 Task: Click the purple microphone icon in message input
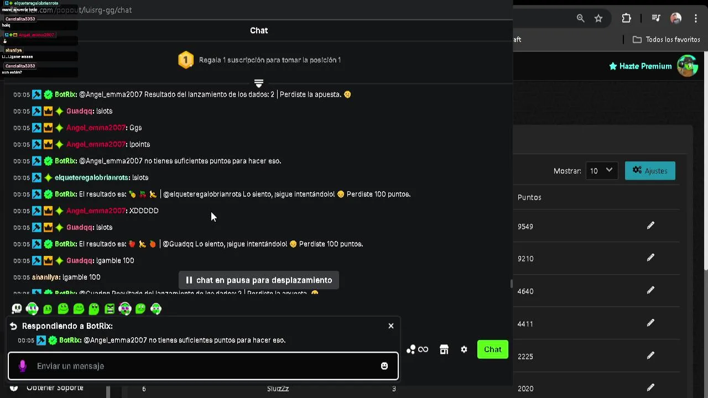23,366
